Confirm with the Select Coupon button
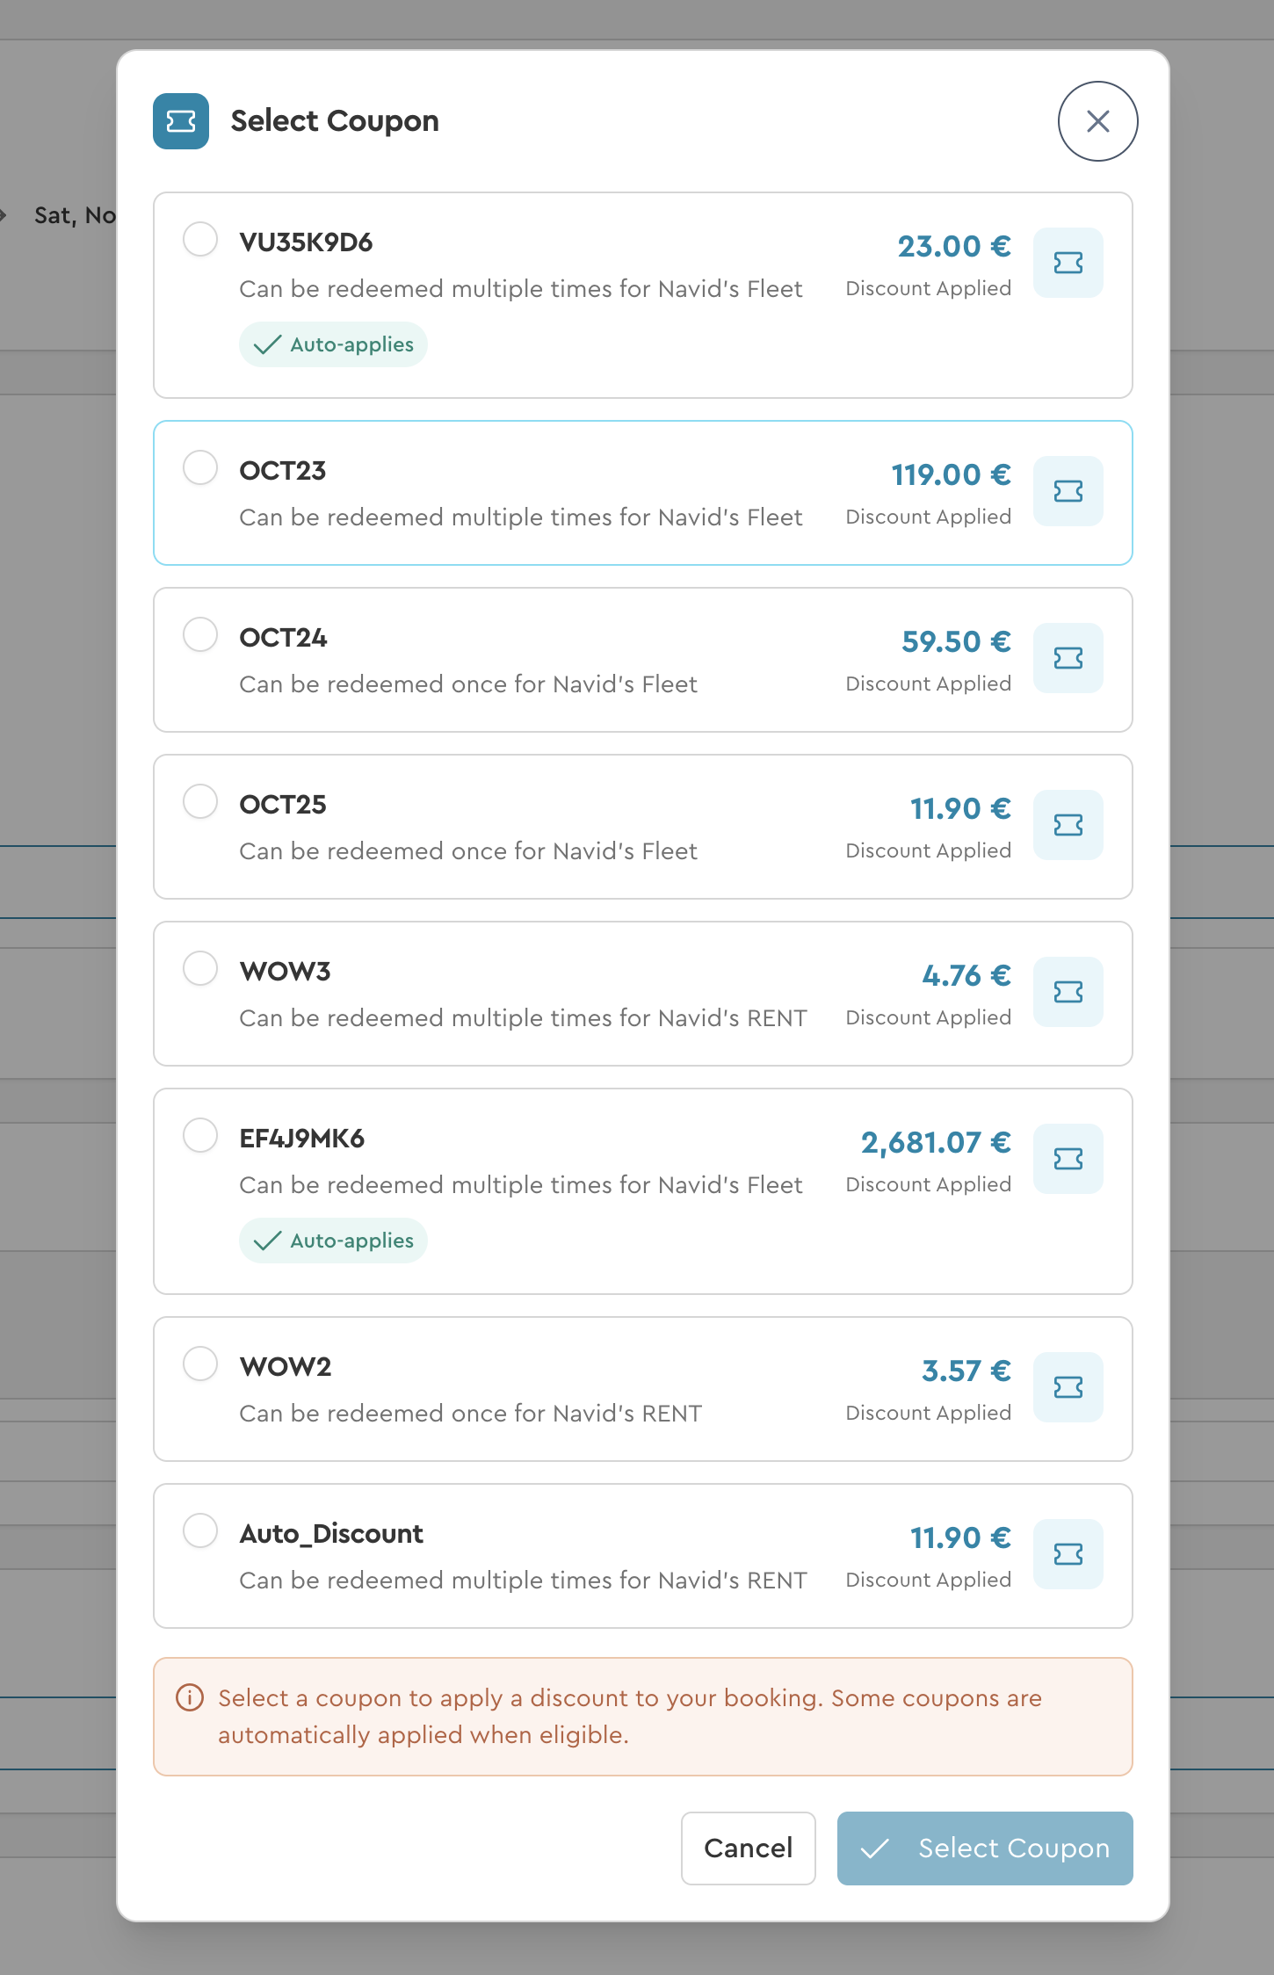This screenshot has height=1975, width=1274. click(984, 1848)
